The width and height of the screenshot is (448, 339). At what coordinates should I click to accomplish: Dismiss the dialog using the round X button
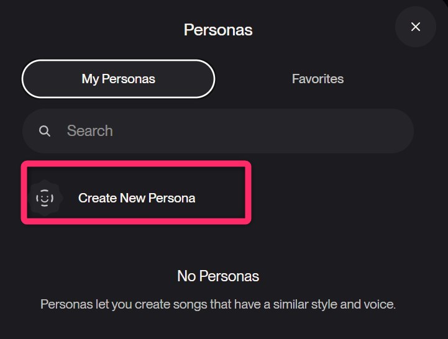416,27
